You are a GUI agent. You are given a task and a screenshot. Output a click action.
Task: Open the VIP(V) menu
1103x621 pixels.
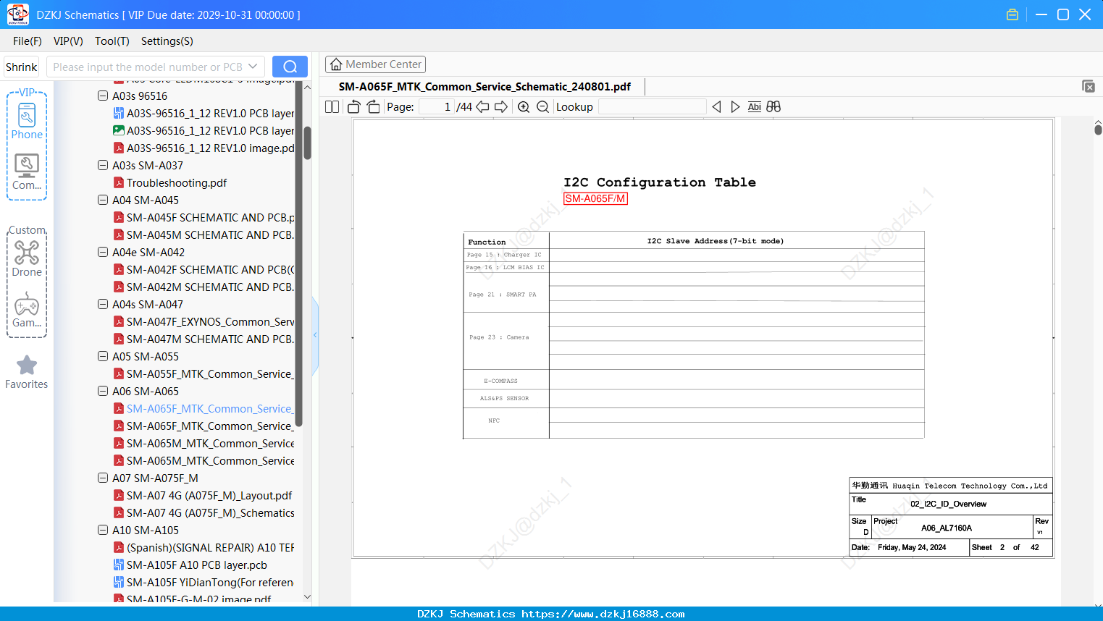click(68, 41)
